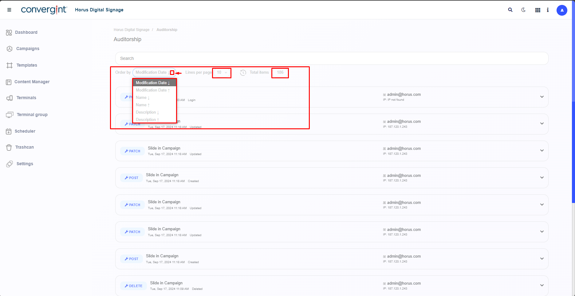575x296 pixels.
Task: Click the Templates sidebar icon
Action: (10, 65)
